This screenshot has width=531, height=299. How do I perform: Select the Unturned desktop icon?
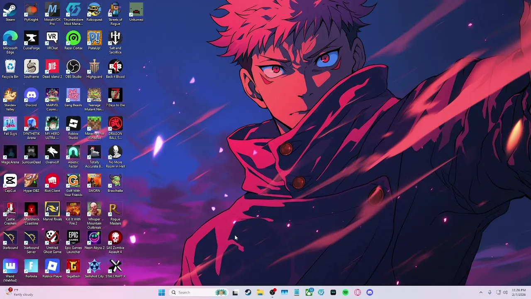click(x=136, y=12)
